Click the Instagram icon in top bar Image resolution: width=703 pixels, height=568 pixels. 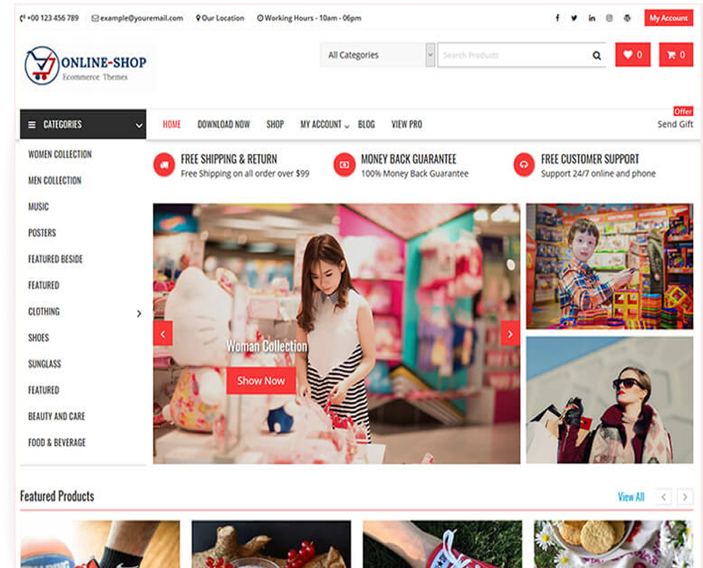(x=609, y=18)
